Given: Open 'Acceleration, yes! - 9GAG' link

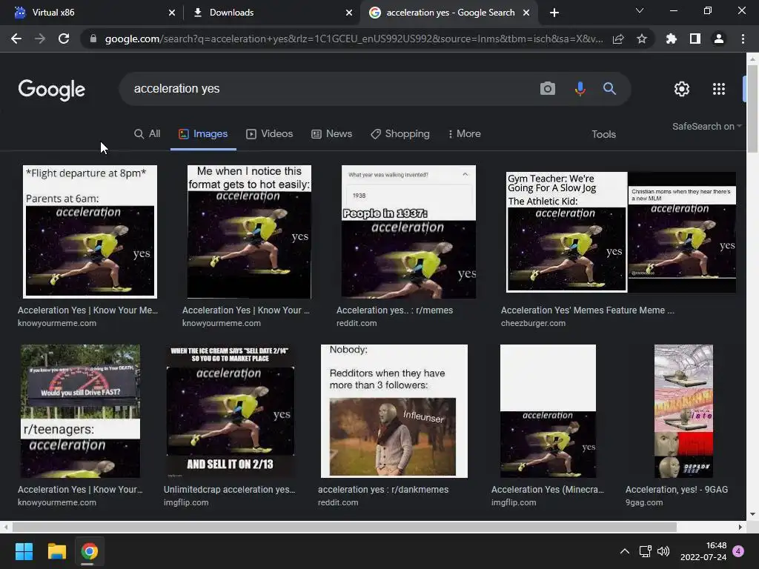Looking at the screenshot, I should point(676,489).
